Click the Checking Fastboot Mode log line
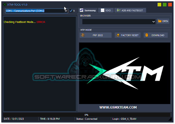This screenshot has width=175, height=124. coord(24,22)
